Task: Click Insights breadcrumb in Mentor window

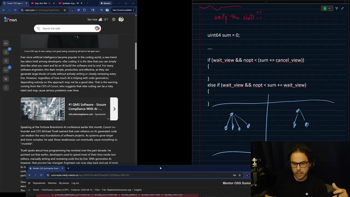Action: click(x=138, y=190)
